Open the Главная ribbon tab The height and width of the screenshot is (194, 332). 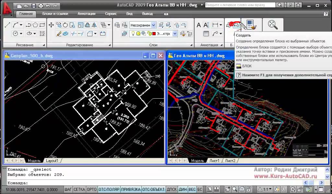[x=26, y=14]
